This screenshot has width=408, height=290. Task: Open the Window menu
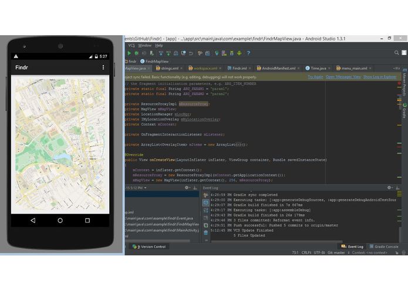[144, 45]
